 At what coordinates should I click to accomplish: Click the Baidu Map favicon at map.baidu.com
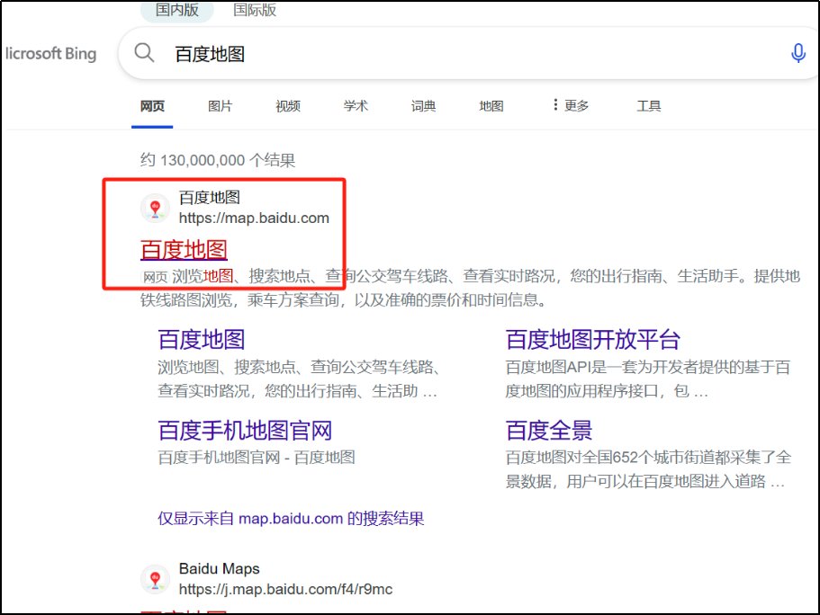155,208
